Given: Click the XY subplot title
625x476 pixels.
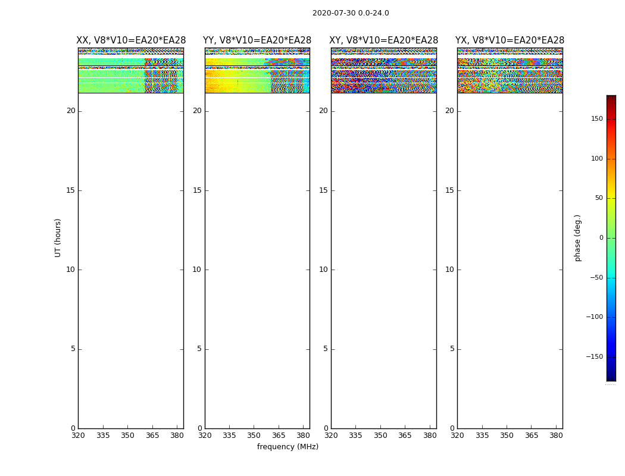Looking at the screenshot, I should [x=384, y=40].
